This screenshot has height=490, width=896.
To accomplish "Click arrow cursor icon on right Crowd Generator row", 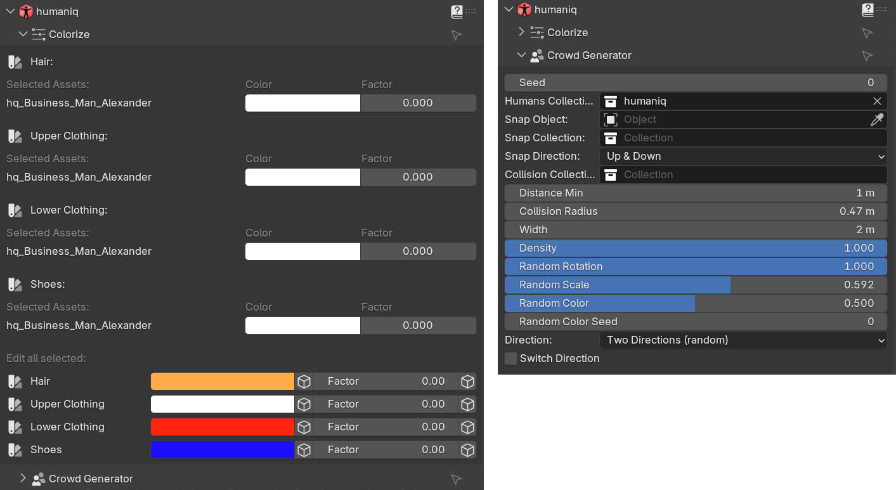I will (x=867, y=56).
